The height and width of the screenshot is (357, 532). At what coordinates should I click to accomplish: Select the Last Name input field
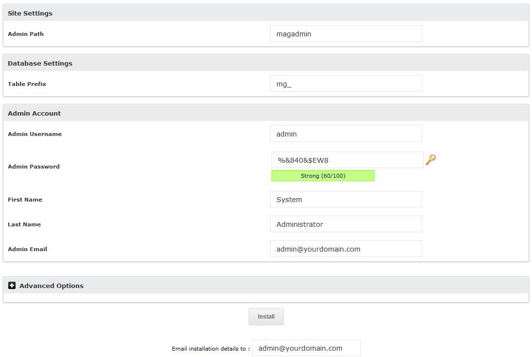tap(345, 224)
